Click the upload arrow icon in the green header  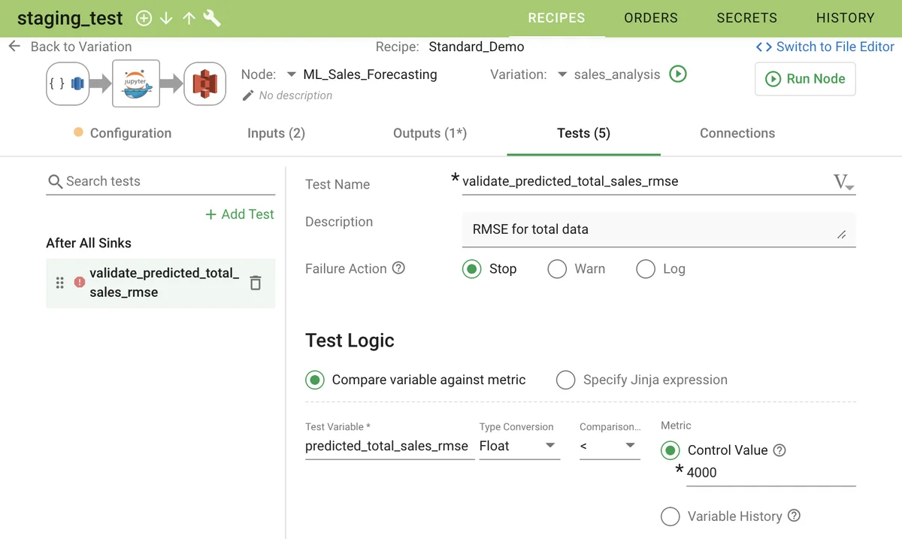click(189, 17)
